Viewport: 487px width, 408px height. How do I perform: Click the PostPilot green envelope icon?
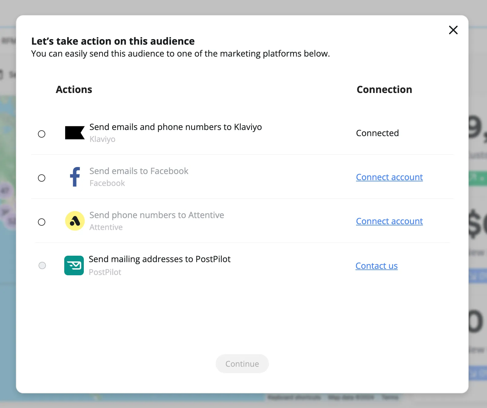[74, 265]
